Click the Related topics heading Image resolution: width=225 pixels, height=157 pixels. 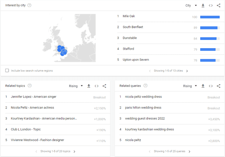click(x=15, y=86)
